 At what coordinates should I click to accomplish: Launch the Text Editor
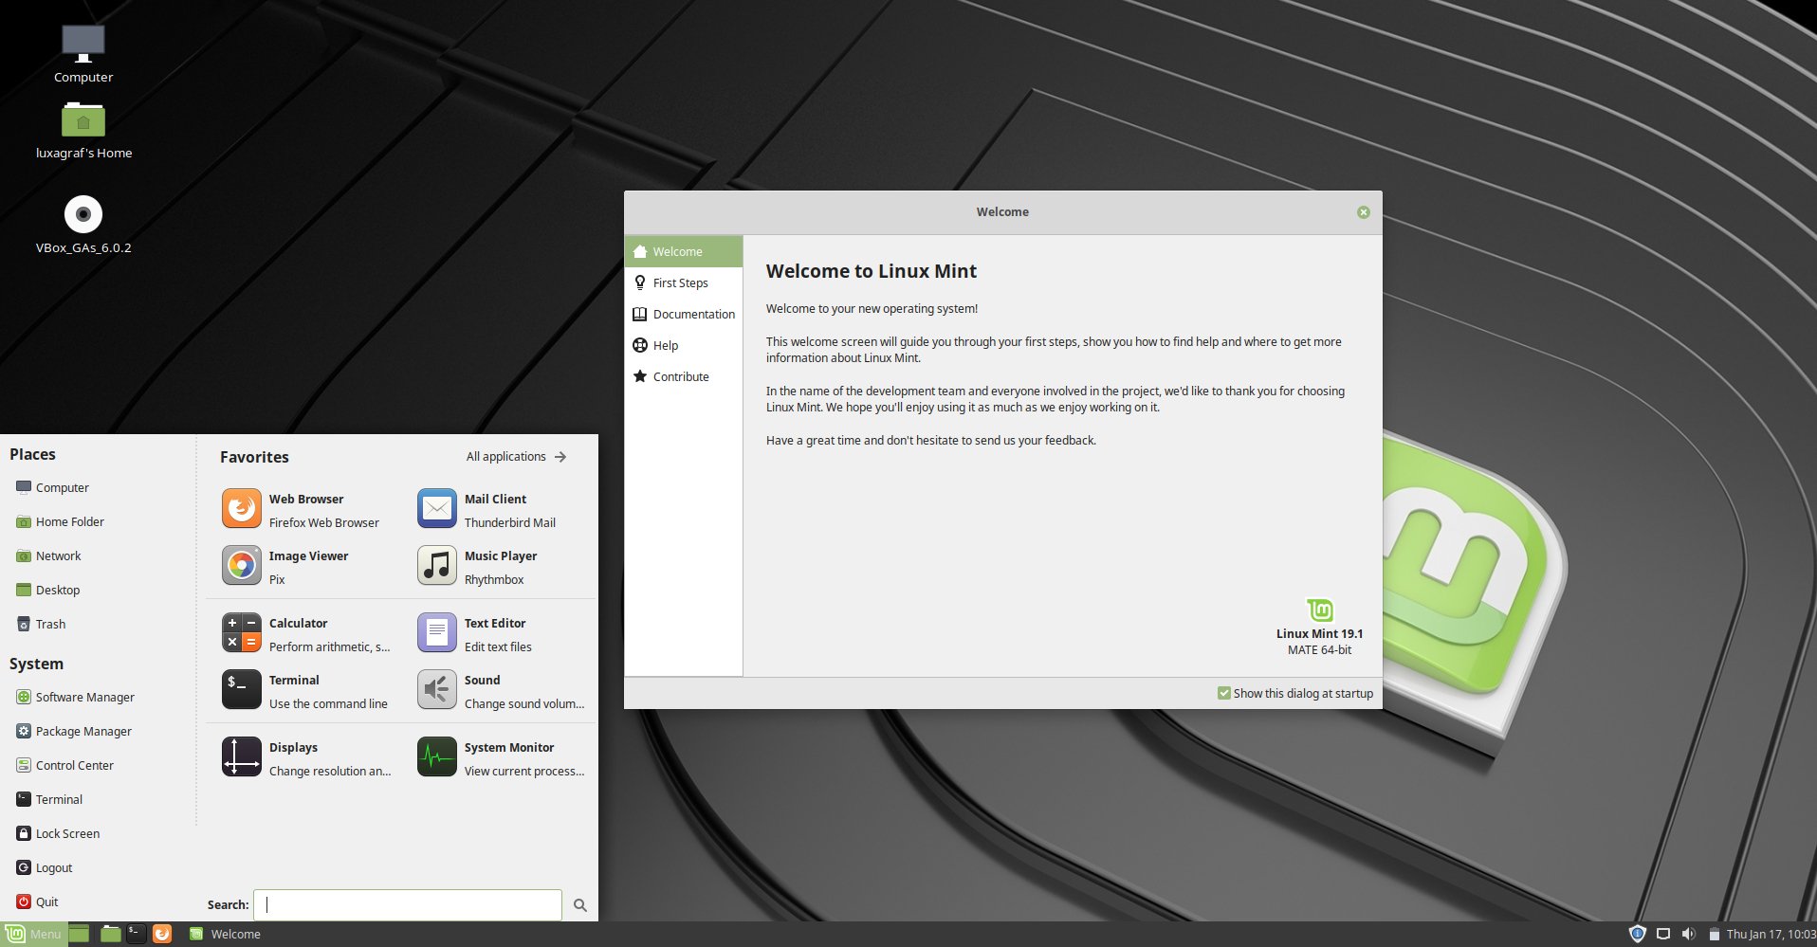pos(495,632)
